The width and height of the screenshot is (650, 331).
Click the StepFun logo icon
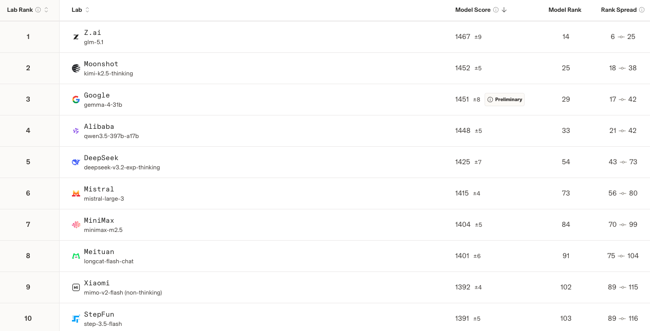coord(76,319)
